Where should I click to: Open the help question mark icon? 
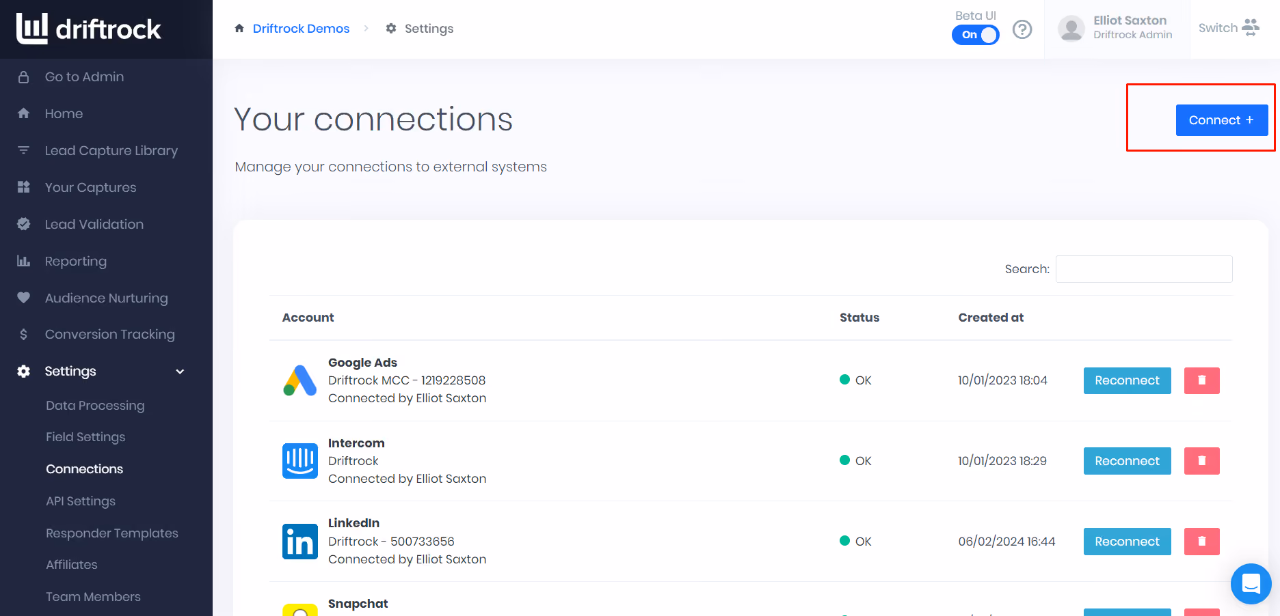coord(1022,29)
